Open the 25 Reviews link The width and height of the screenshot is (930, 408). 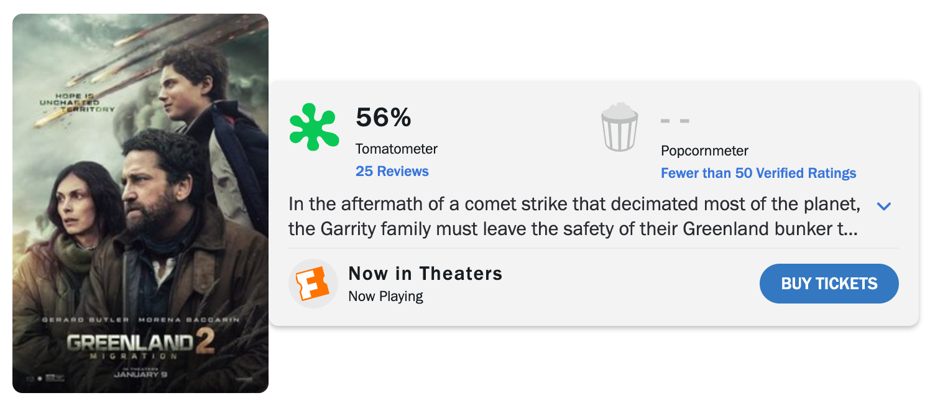(x=392, y=171)
